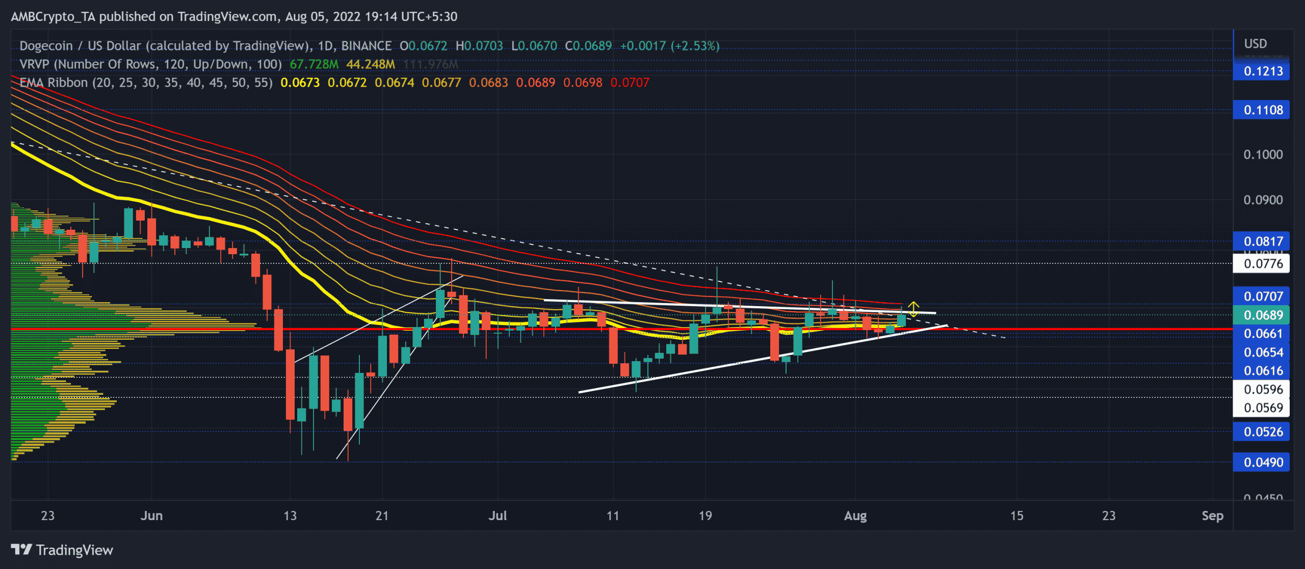Image resolution: width=1305 pixels, height=569 pixels.
Task: Click the 0.1000 axis tick value
Action: point(1263,154)
